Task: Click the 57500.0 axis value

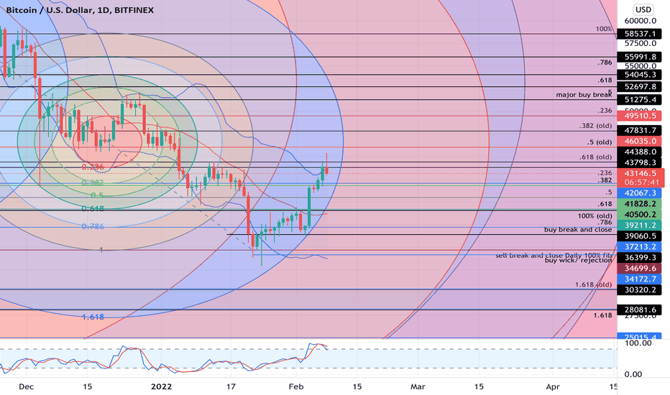Action: 640,43
